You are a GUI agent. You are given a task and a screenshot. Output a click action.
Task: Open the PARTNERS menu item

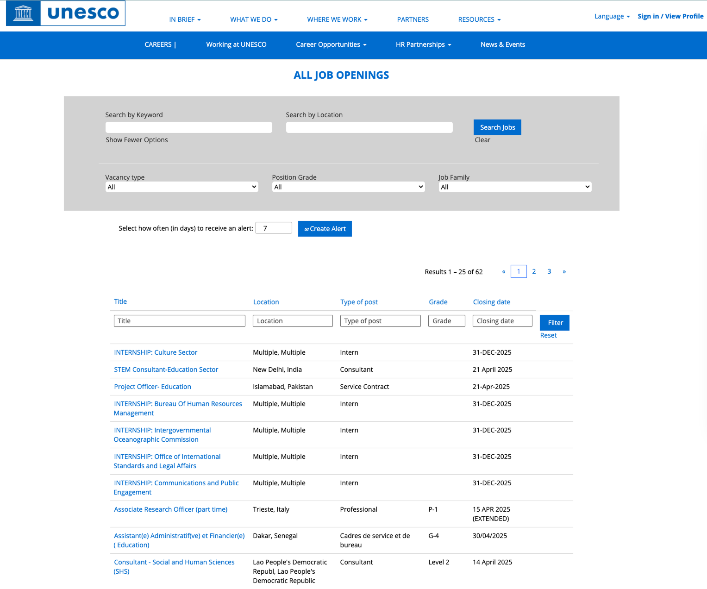pyautogui.click(x=413, y=19)
